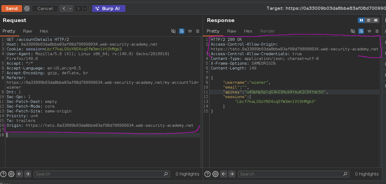Click the magnifier icon in the Response search box

coord(345,174)
